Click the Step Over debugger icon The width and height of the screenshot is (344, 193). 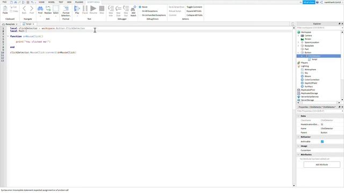coord(118,9)
